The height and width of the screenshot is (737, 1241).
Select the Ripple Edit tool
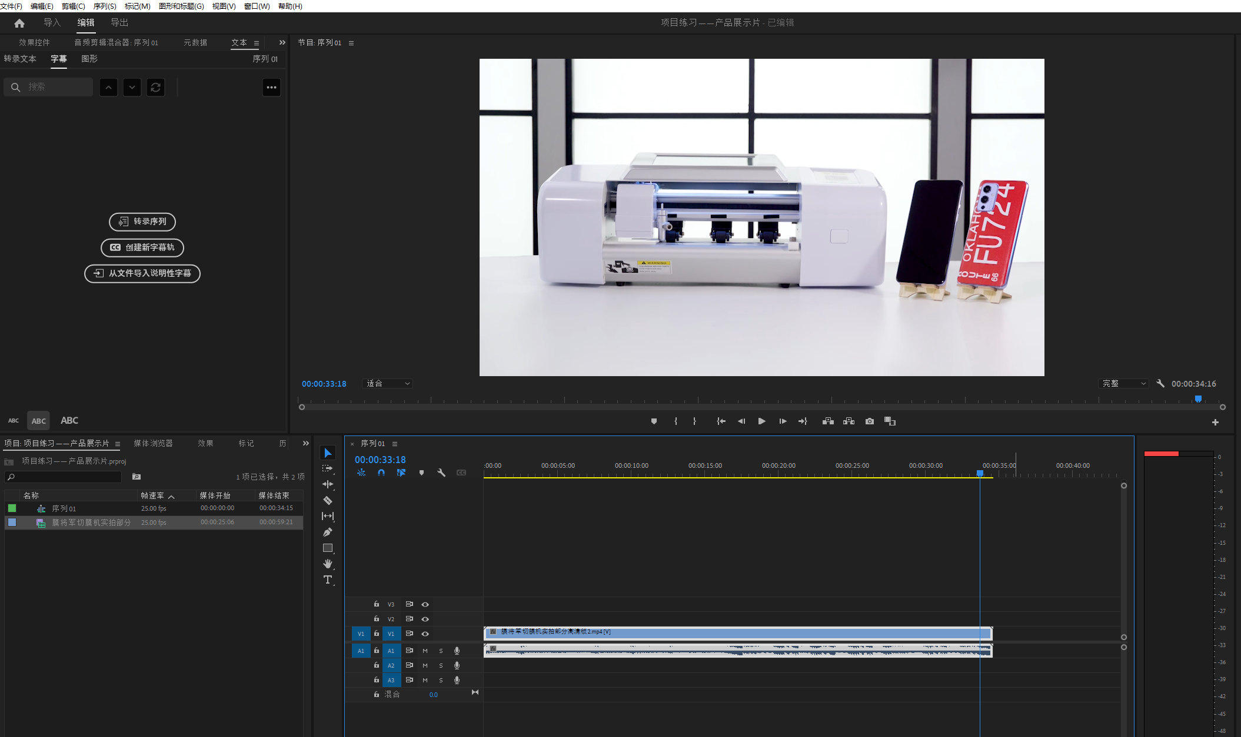coord(328,484)
